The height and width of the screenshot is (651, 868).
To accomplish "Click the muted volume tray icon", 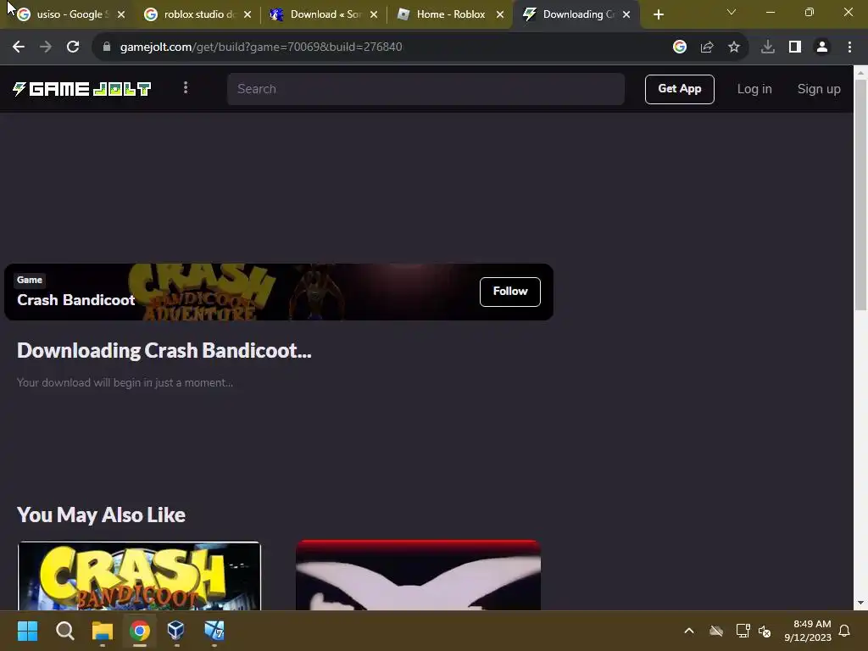I will (x=765, y=631).
